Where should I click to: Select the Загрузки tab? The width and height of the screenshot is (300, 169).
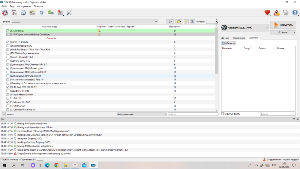pyautogui.click(x=253, y=38)
